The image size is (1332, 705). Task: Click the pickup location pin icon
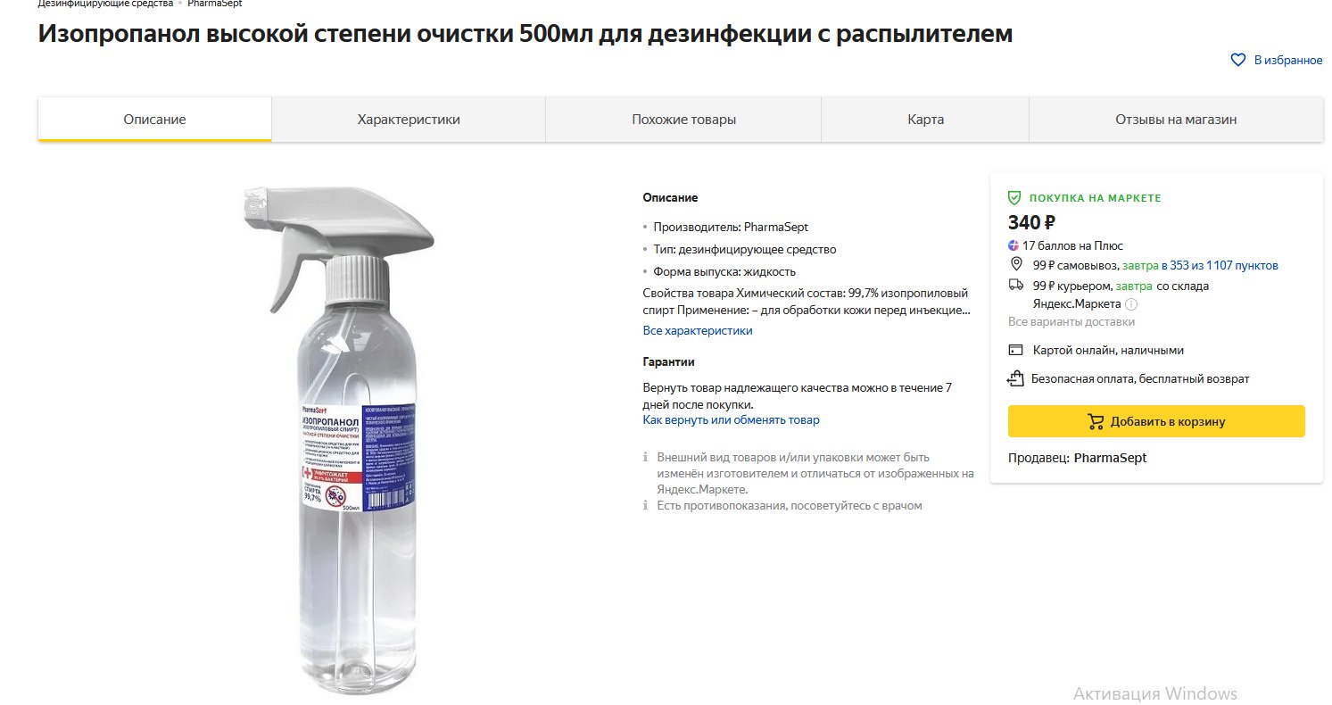pos(1015,265)
